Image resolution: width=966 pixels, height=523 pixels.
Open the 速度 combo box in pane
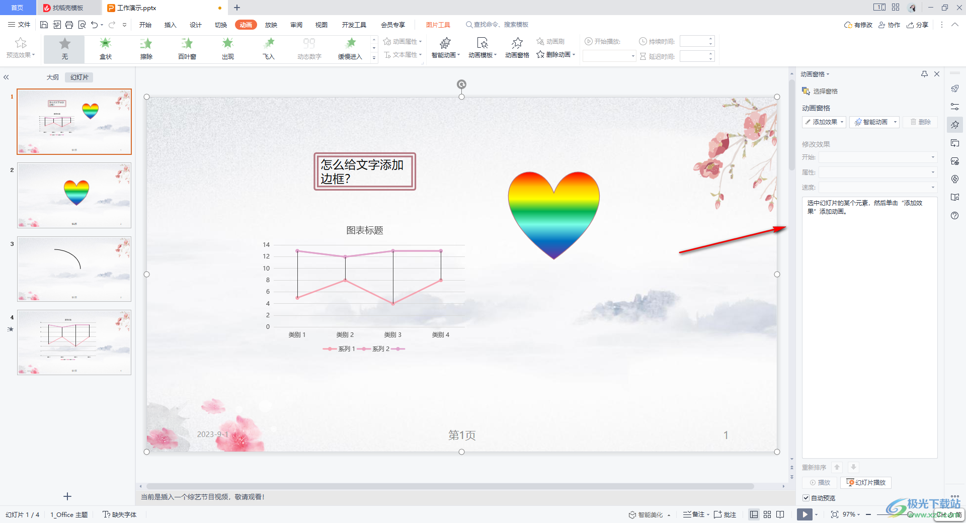coord(877,187)
